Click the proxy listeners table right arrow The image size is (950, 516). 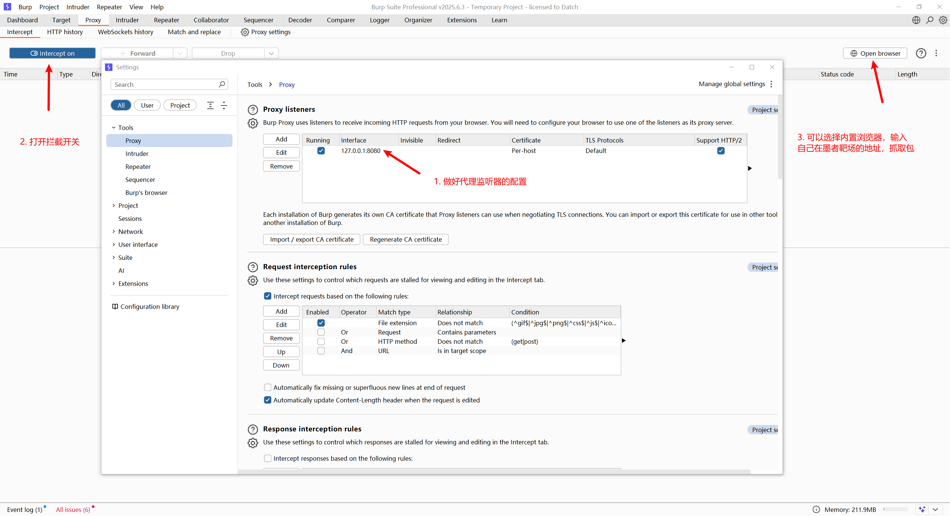click(x=750, y=168)
